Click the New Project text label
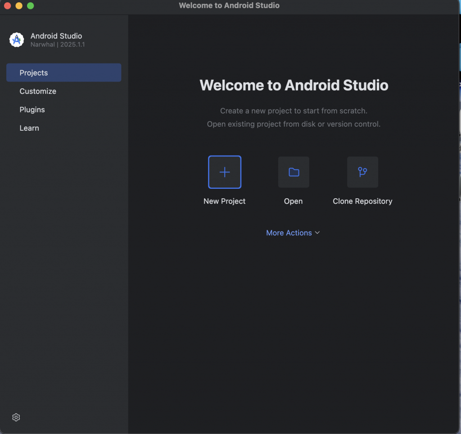The image size is (461, 434). 224,201
